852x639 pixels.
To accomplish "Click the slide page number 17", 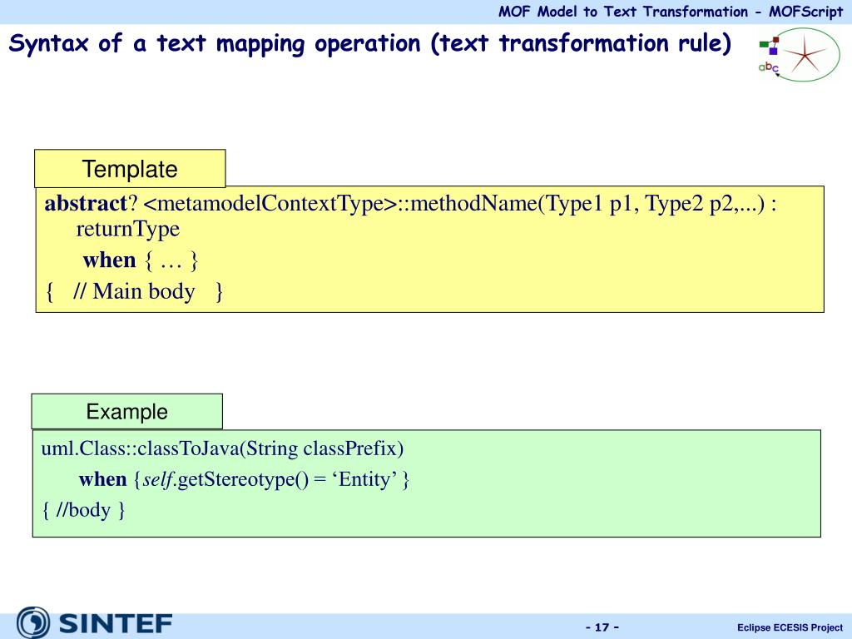I will [x=602, y=627].
